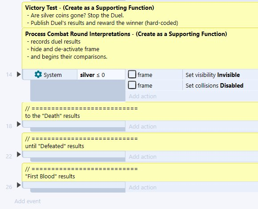Click Add action in event 22

[142, 157]
